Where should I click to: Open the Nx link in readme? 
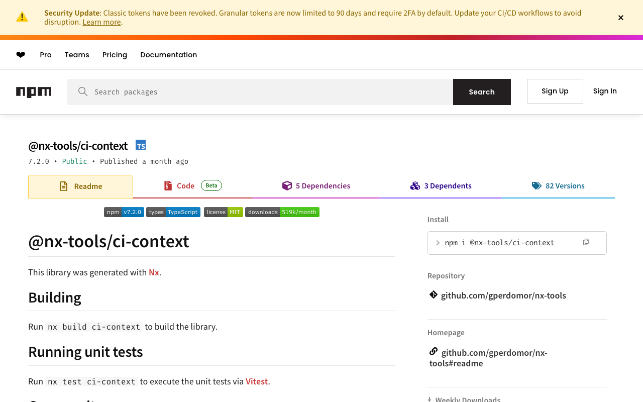(x=154, y=272)
